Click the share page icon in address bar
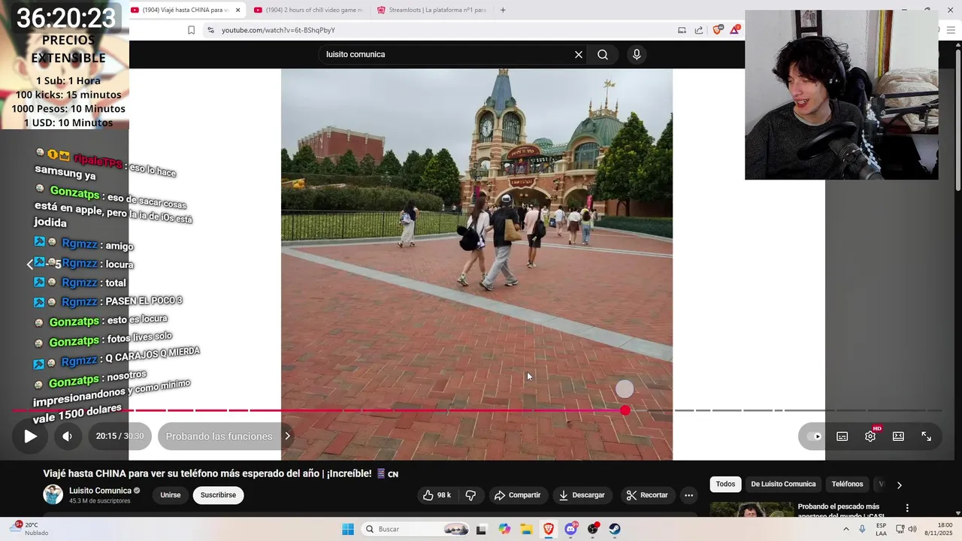 click(x=699, y=30)
